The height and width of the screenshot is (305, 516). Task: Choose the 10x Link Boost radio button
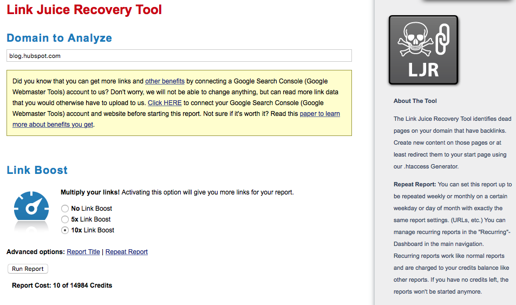pos(65,230)
